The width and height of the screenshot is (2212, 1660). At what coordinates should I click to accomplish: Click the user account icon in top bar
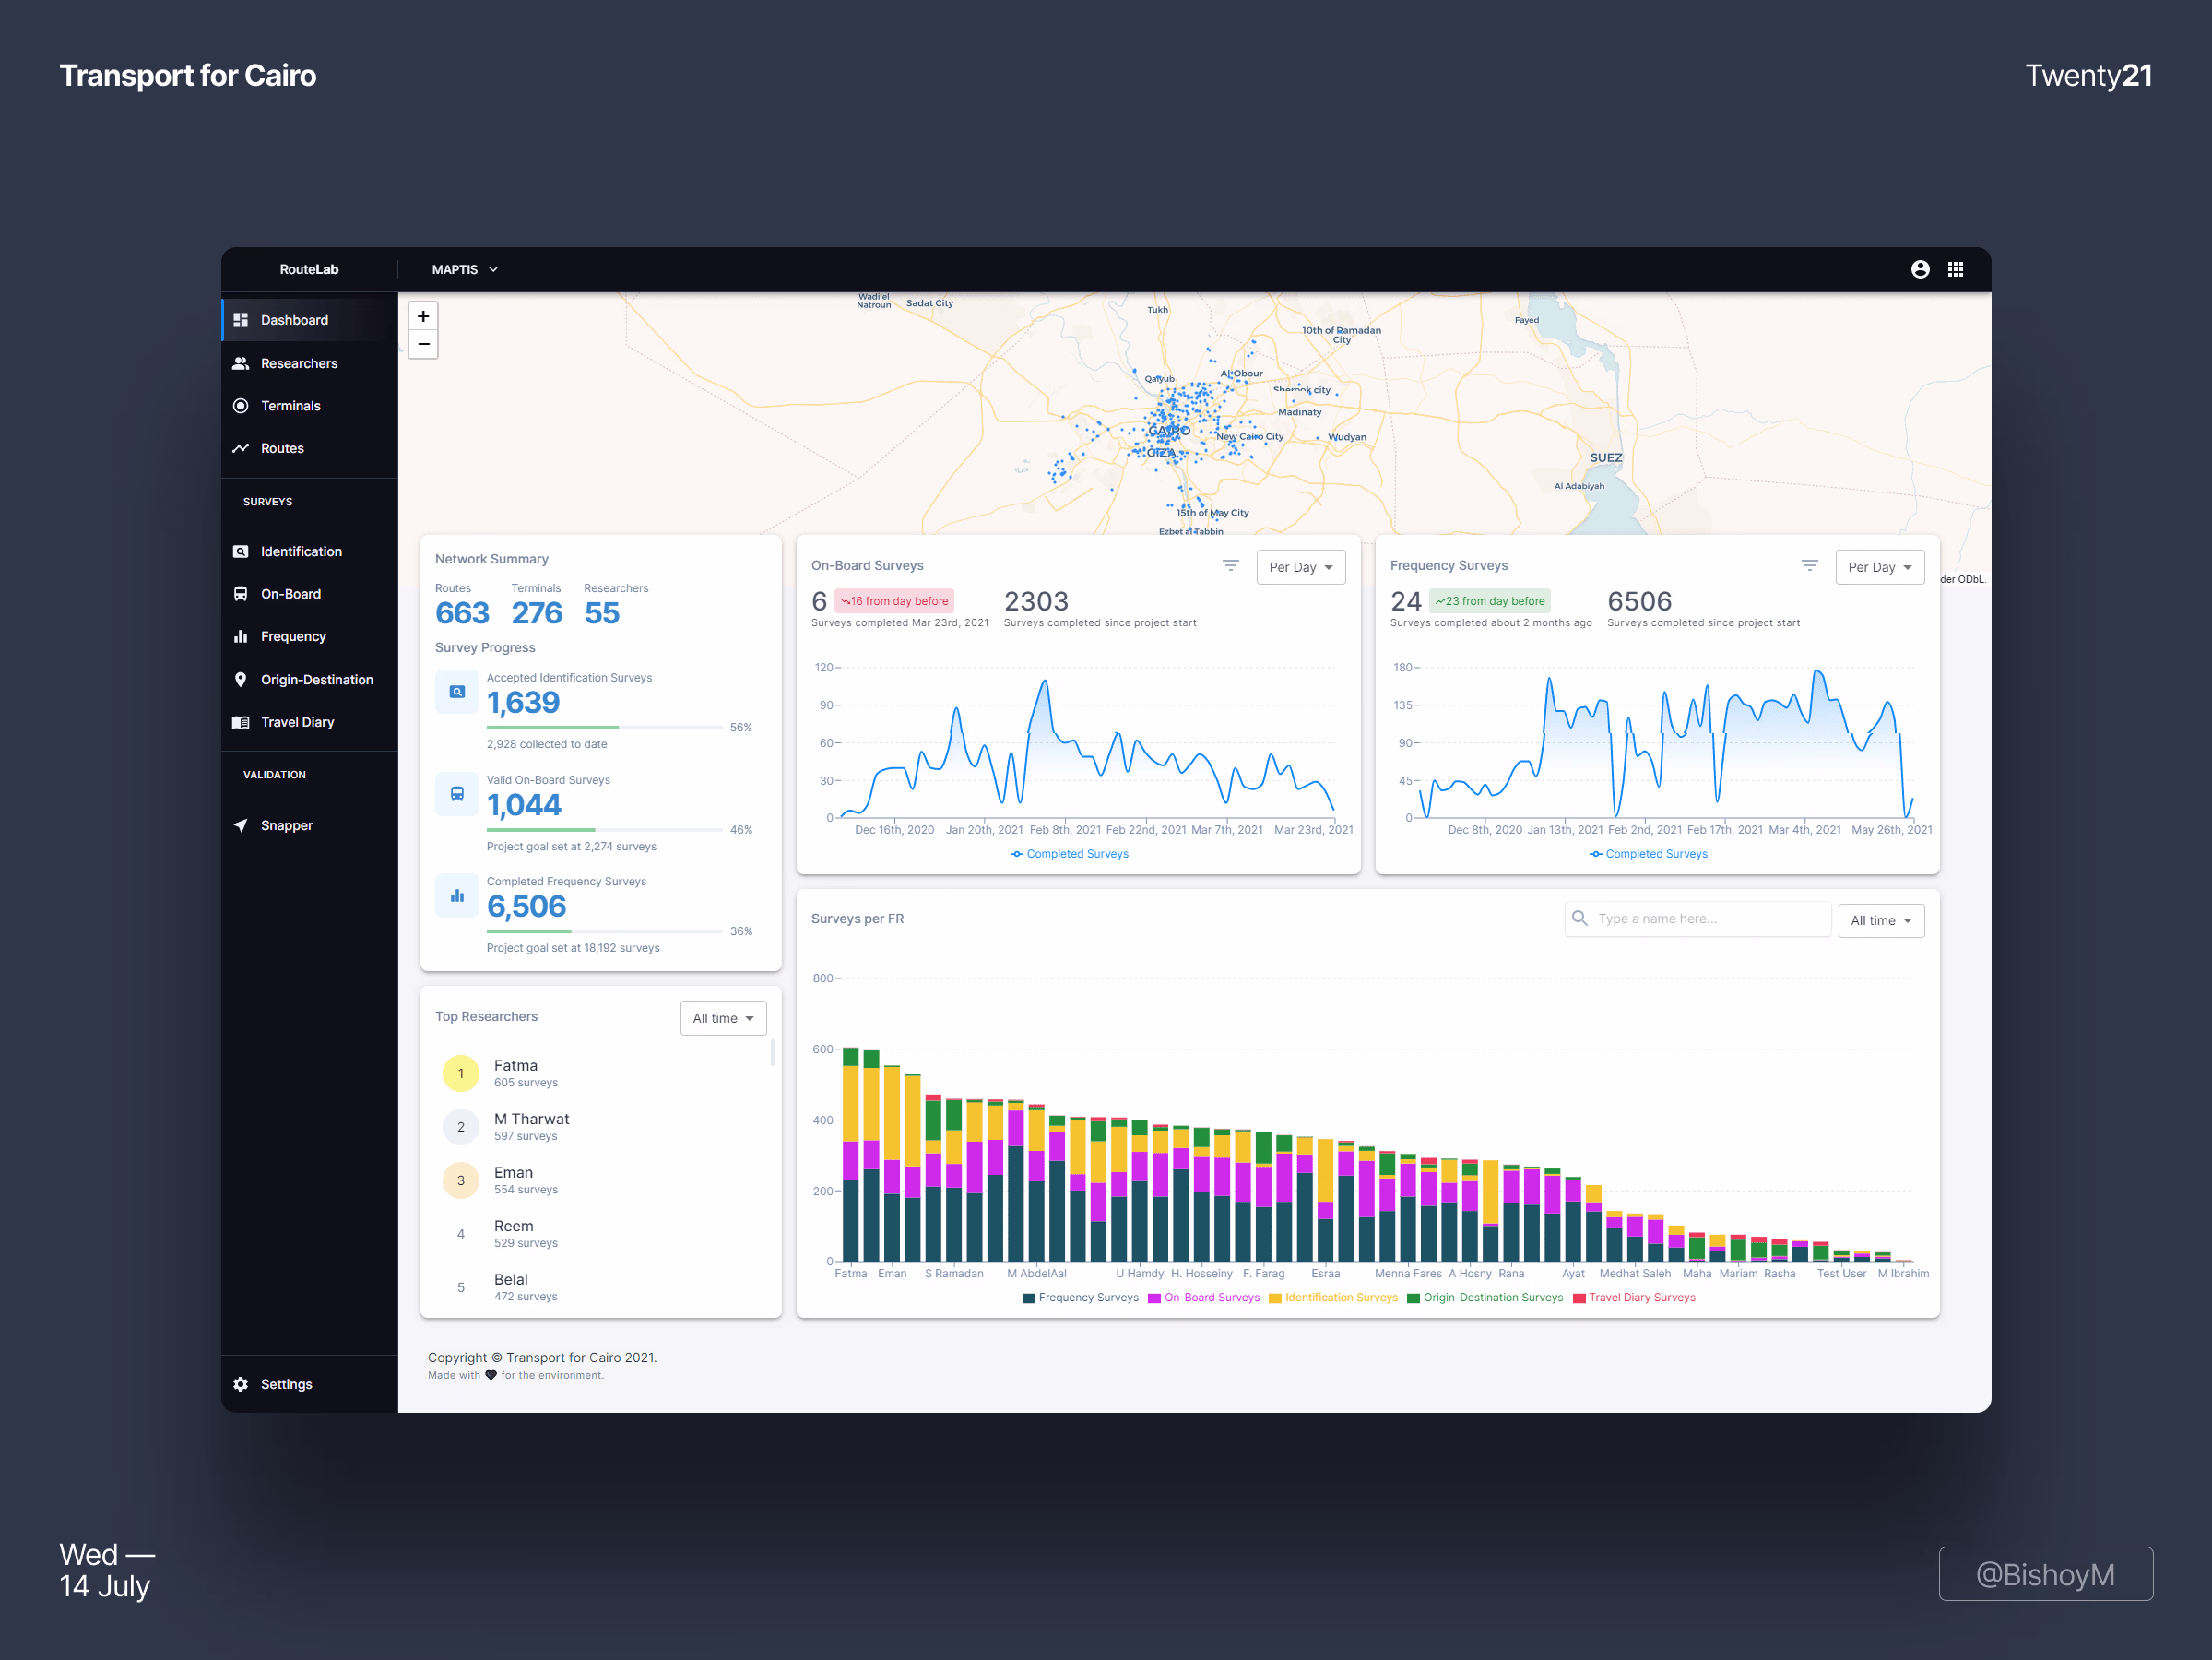click(x=1919, y=269)
